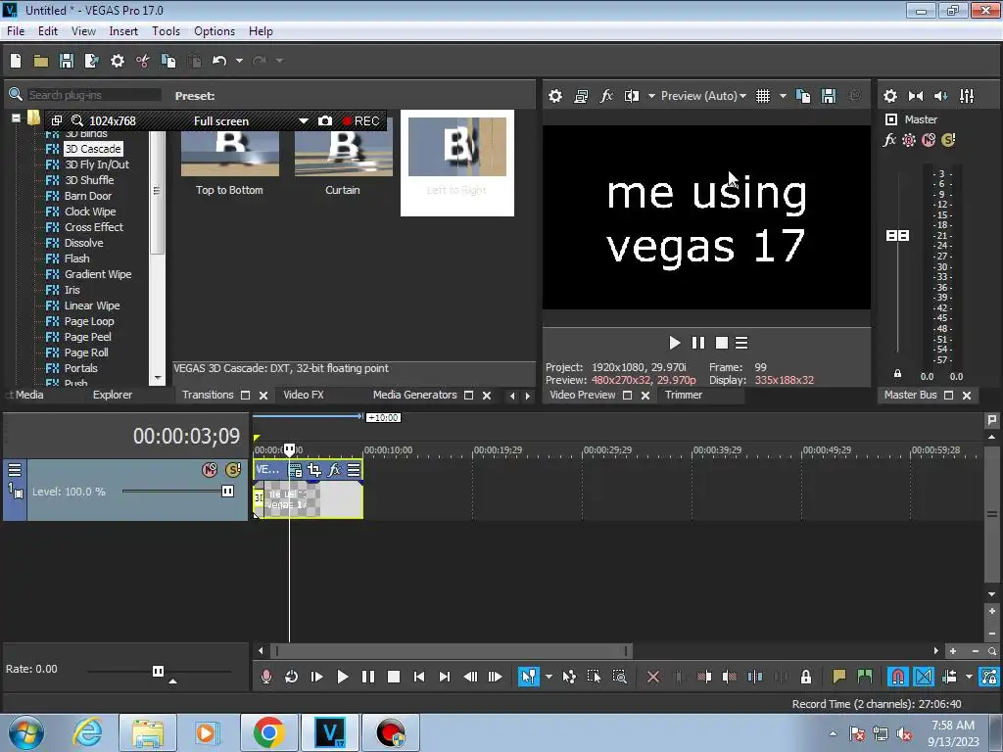Image resolution: width=1003 pixels, height=752 pixels.
Task: Toggle split screen view in preview
Action: [632, 96]
